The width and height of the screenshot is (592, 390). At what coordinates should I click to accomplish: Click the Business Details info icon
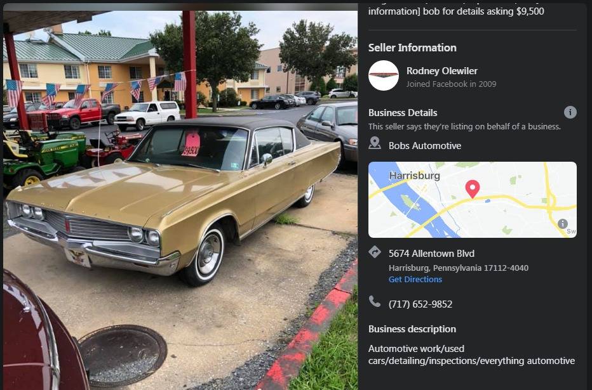(570, 112)
